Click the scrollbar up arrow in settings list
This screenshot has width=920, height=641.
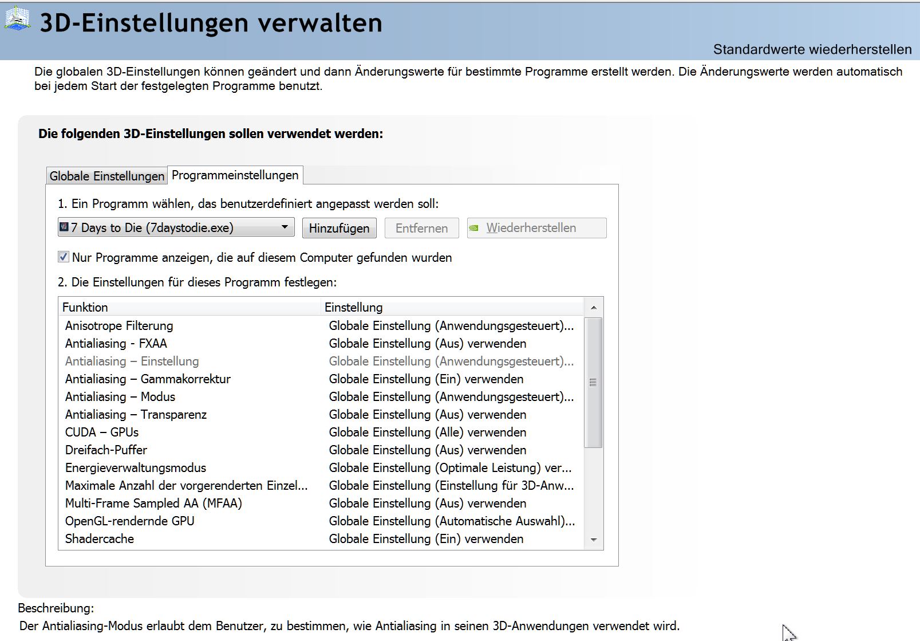[593, 308]
